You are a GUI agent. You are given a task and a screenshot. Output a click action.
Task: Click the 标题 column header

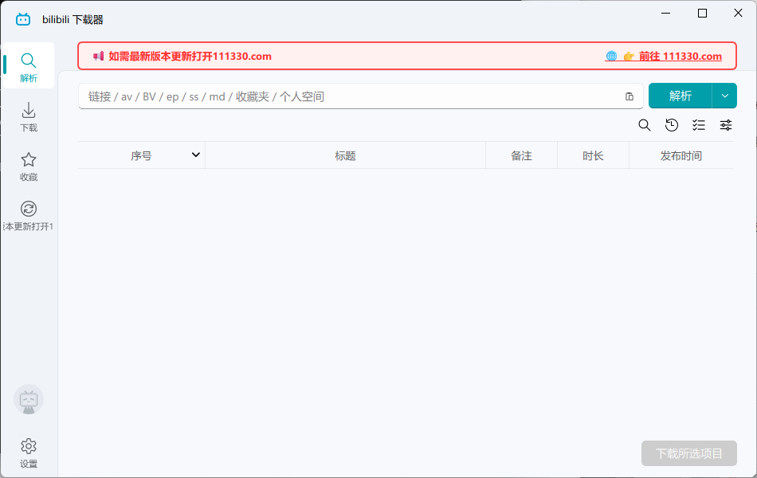345,156
